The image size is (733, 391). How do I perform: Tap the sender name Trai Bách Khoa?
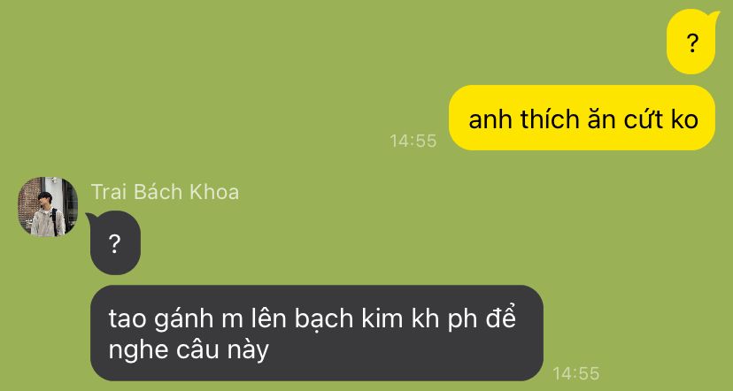pos(165,193)
